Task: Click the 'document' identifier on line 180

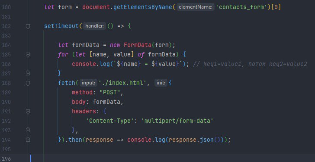Action: pos(96,7)
